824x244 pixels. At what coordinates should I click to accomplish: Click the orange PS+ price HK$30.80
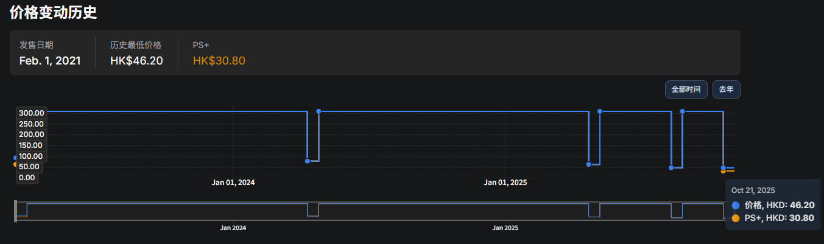pyautogui.click(x=219, y=61)
